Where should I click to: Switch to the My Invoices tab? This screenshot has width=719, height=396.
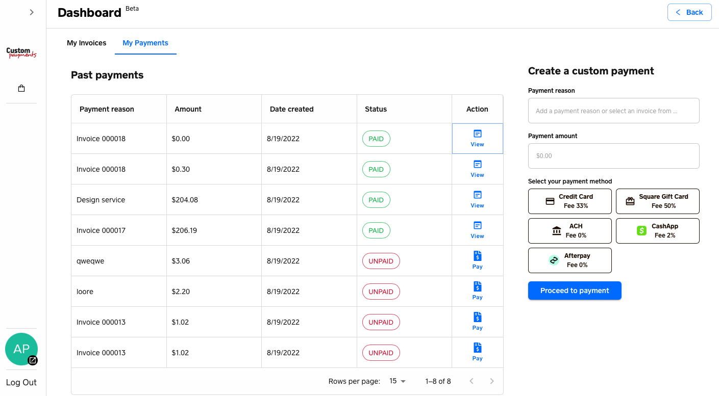point(87,43)
